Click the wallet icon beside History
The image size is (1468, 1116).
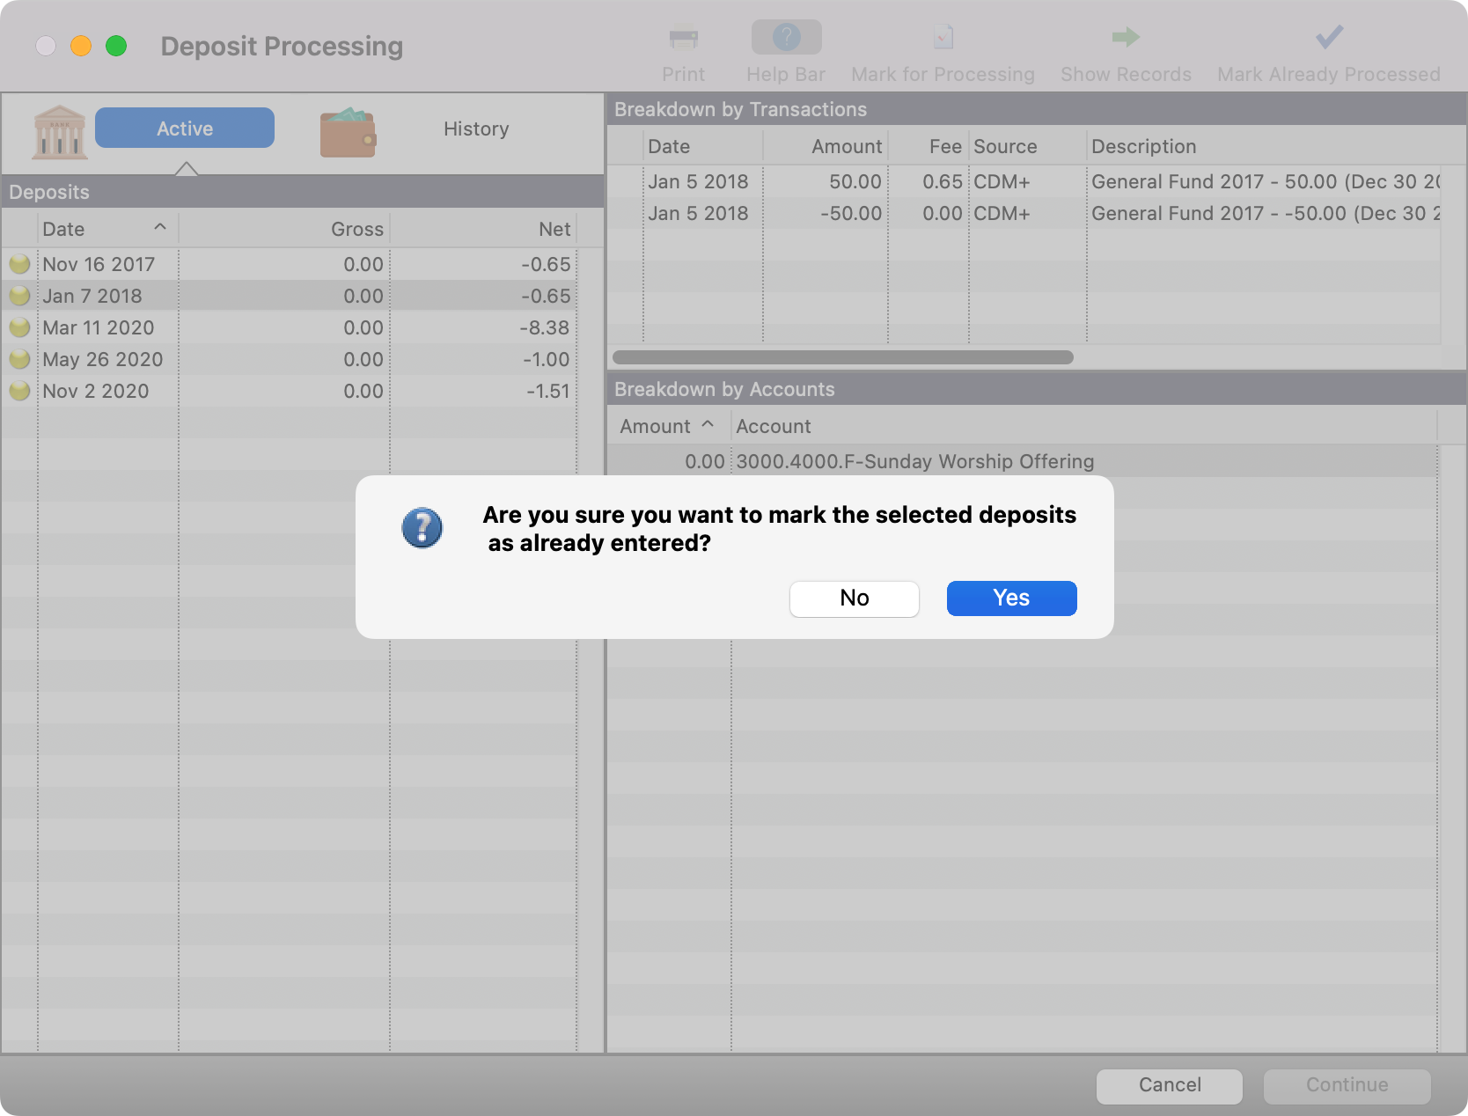coord(348,130)
